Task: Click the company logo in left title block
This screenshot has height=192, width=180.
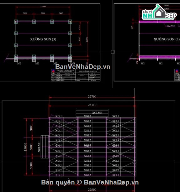Action: coord(53,71)
